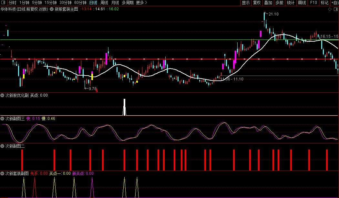Expand 次新股优化副 indicator dropdown arrow

2,95
